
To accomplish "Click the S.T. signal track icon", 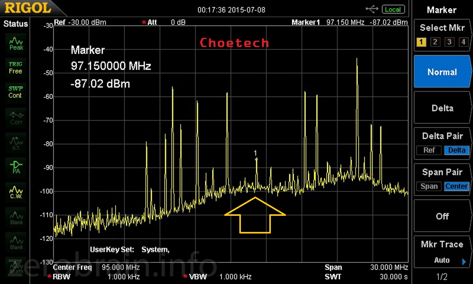I will (x=16, y=143).
